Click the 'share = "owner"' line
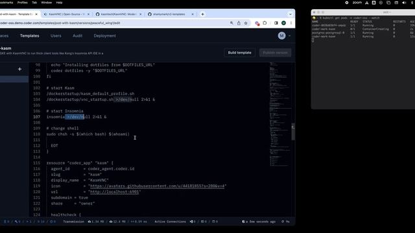Viewport: 415px width, 233px height. point(73,203)
